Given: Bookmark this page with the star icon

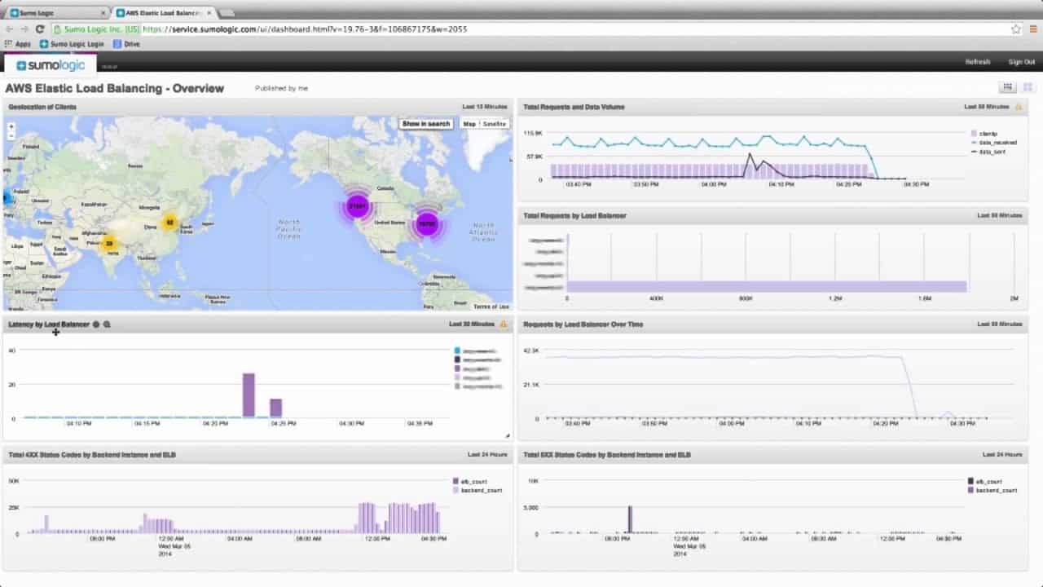Looking at the screenshot, I should (1016, 29).
